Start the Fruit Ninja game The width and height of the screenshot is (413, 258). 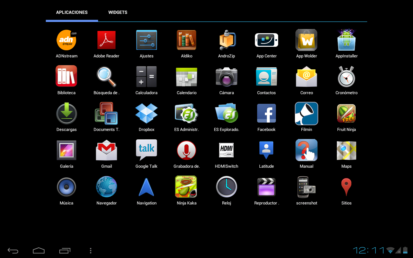[346, 114]
